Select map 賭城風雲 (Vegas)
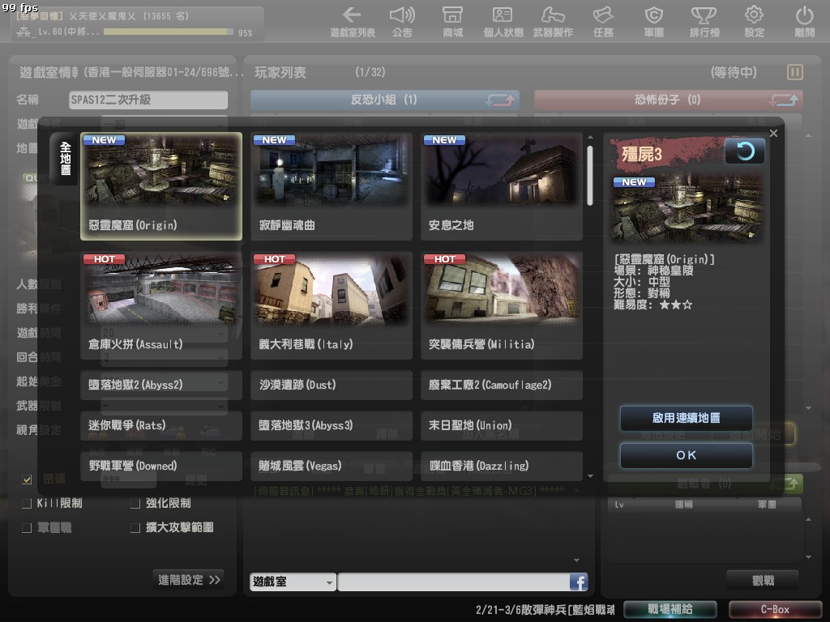The width and height of the screenshot is (830, 622). click(332, 466)
